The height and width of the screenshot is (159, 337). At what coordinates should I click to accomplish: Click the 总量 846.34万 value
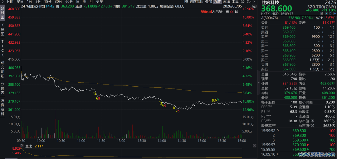(290, 74)
